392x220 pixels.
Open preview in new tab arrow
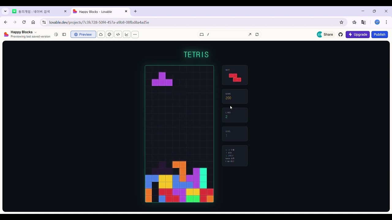(250, 35)
